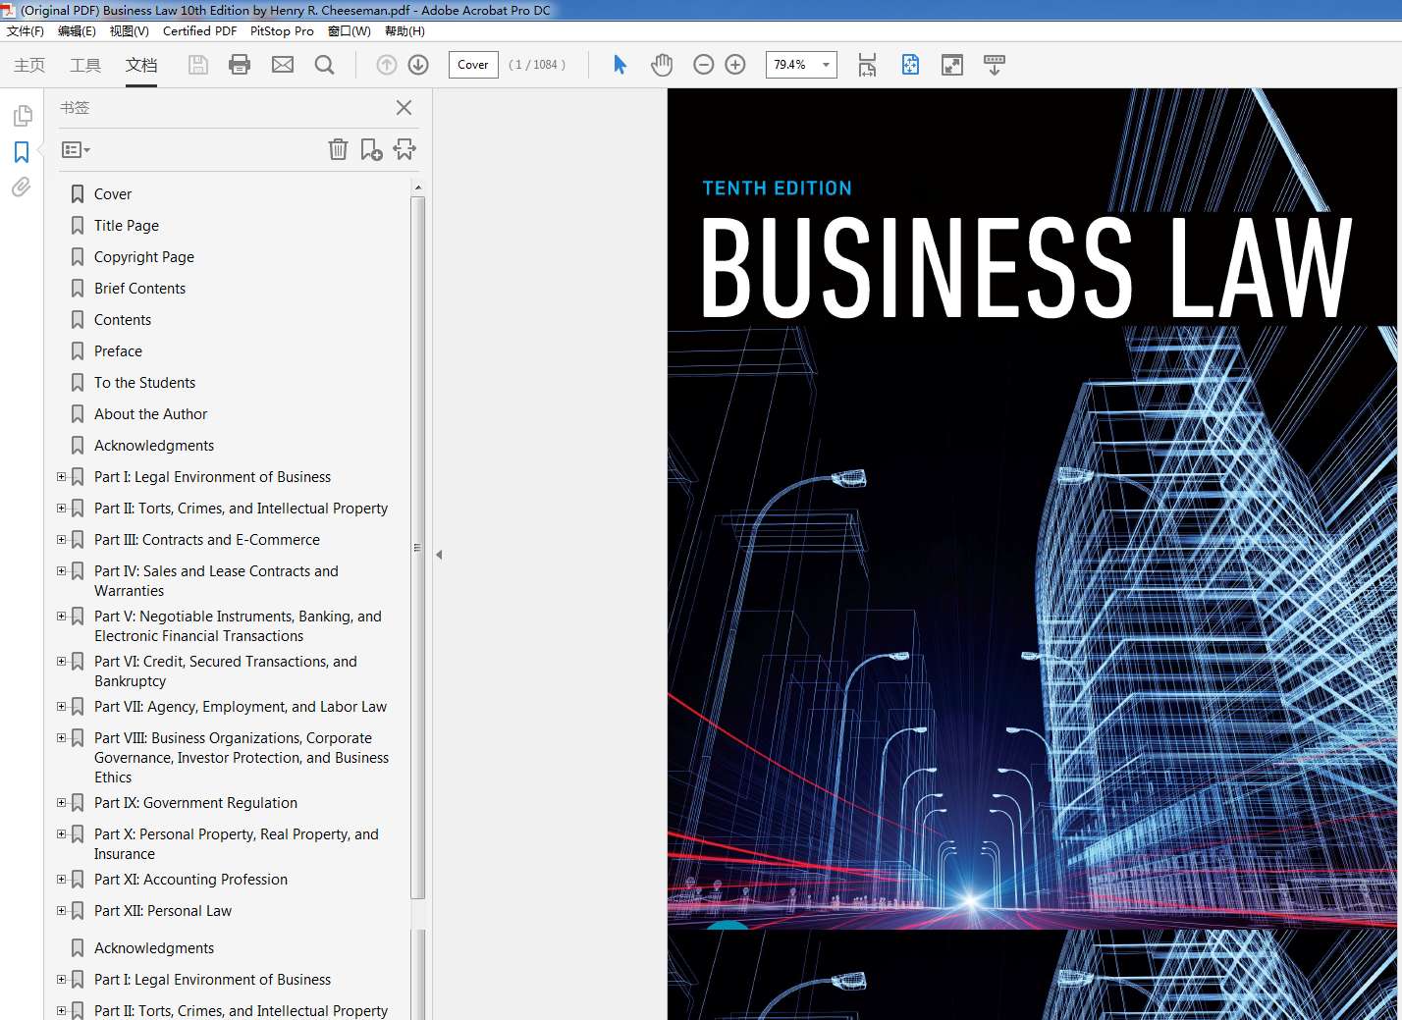Select the Acknowledgments bookmark
The height and width of the screenshot is (1020, 1402).
154,445
